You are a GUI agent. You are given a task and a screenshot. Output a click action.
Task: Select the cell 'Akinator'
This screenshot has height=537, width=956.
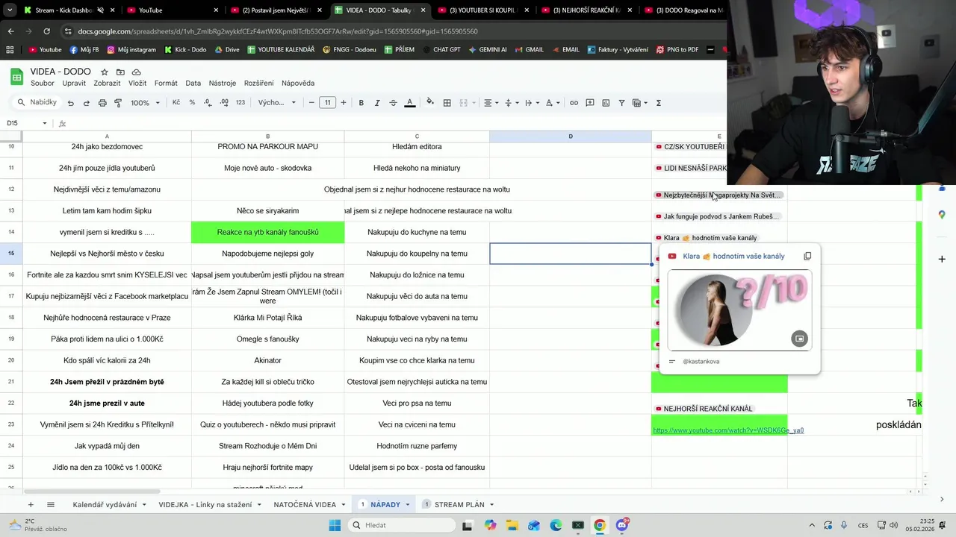tap(267, 360)
